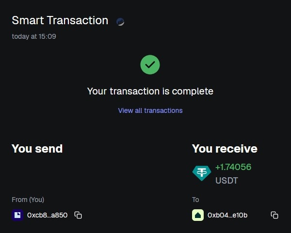This screenshot has width=291, height=233.
Task: Click the green success checkmark icon
Action: click(150, 64)
